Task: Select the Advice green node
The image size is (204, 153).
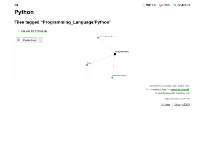Action: tap(87, 65)
